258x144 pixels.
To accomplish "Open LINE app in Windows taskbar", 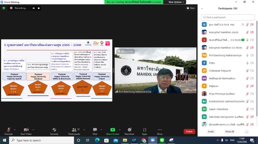I will [x=162, y=140].
